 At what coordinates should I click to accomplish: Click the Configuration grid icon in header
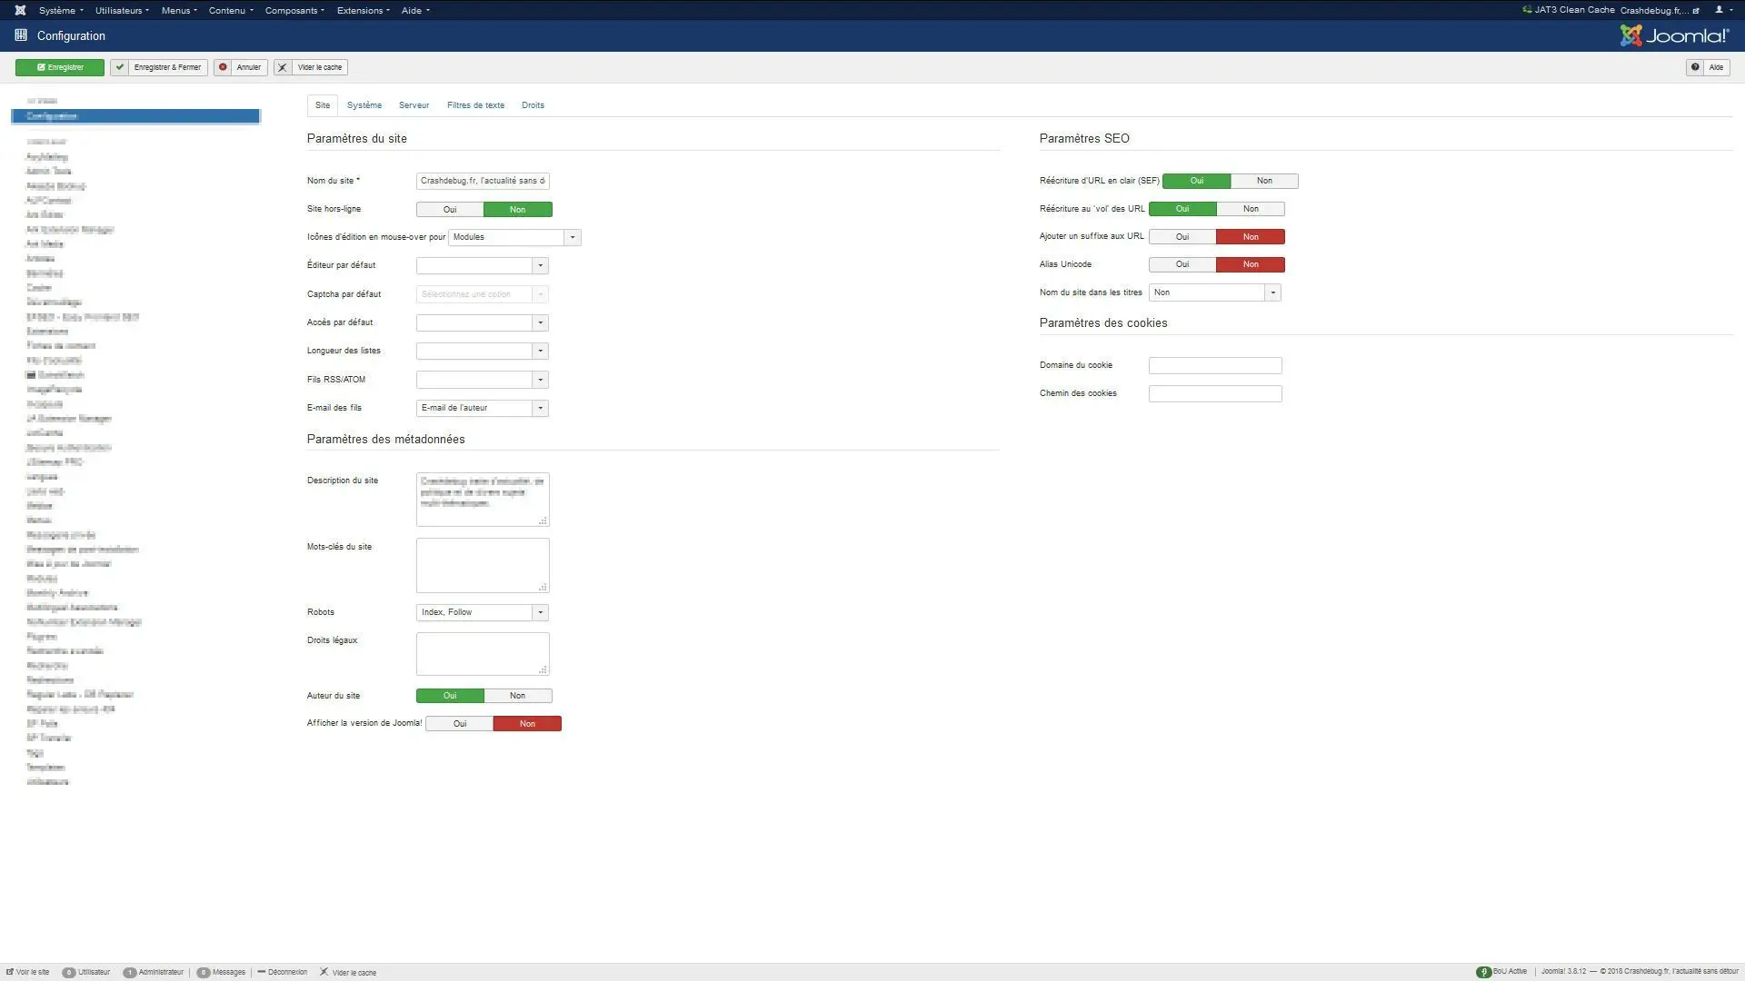tap(21, 35)
